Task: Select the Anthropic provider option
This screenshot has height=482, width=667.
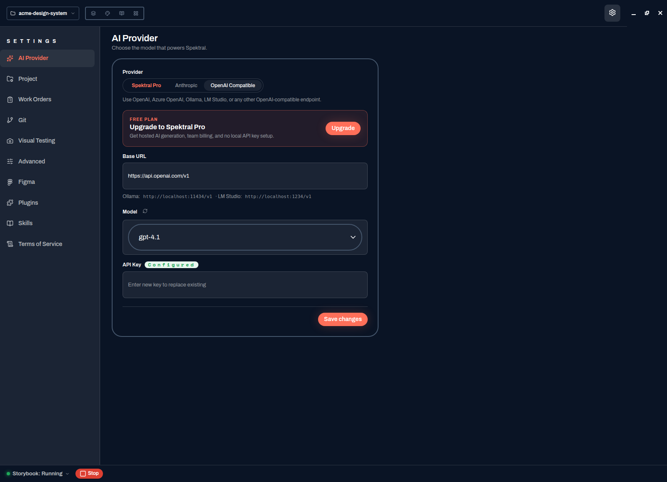Action: (186, 85)
